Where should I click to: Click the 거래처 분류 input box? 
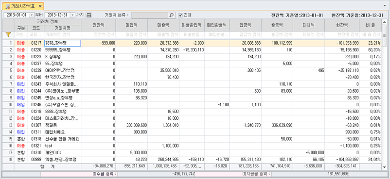[150, 15]
